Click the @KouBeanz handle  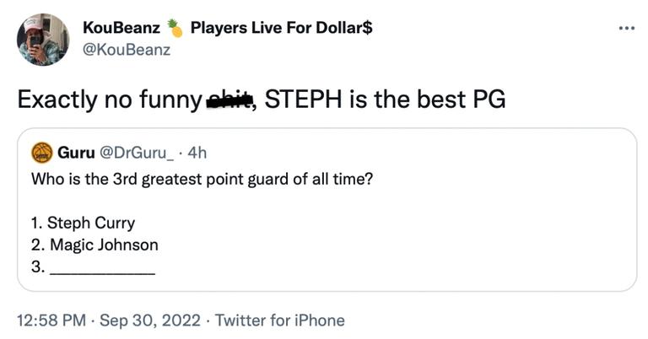[126, 50]
